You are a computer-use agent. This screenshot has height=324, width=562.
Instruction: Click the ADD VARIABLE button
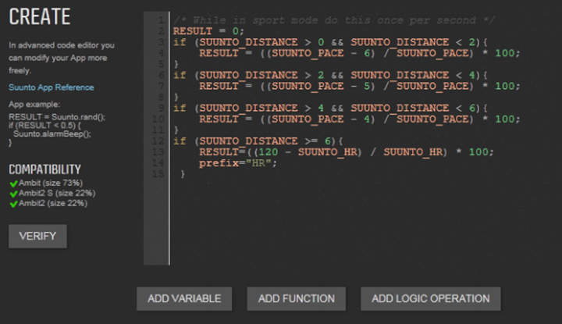pos(184,298)
